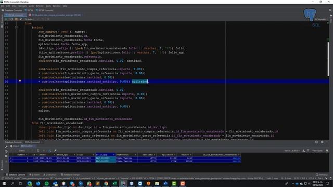Image resolution: width=333 pixels, height=187 pixels.
Task: Click the export data download icon
Action: coord(304,151)
